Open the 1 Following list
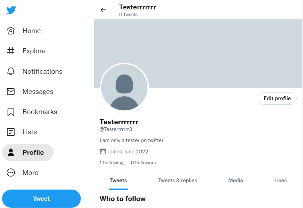303x208 pixels. 112,162
